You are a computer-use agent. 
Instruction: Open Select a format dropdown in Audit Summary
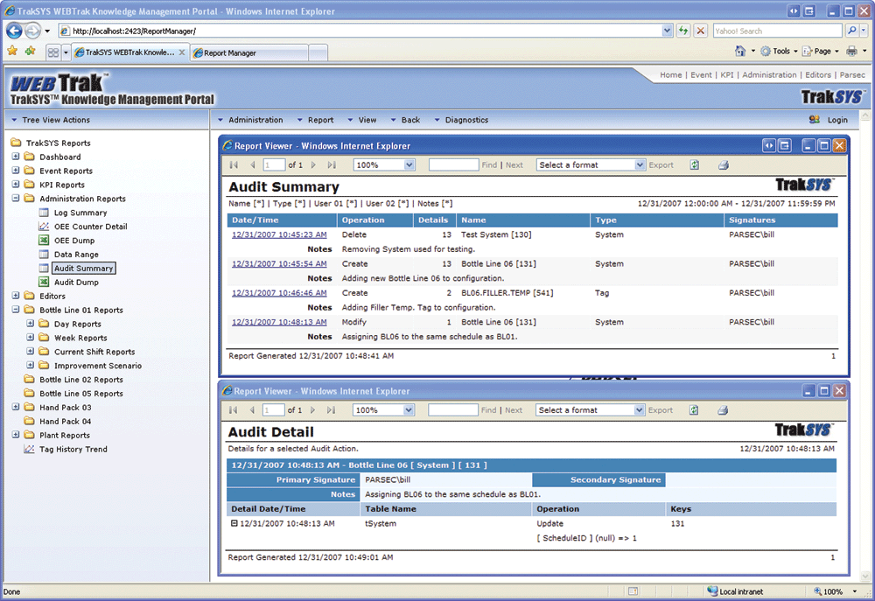coord(640,164)
